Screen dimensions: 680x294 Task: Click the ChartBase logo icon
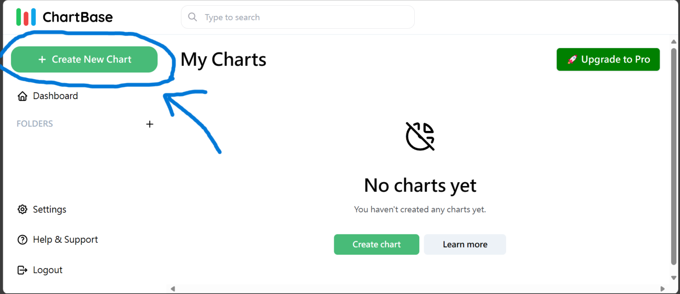26,16
